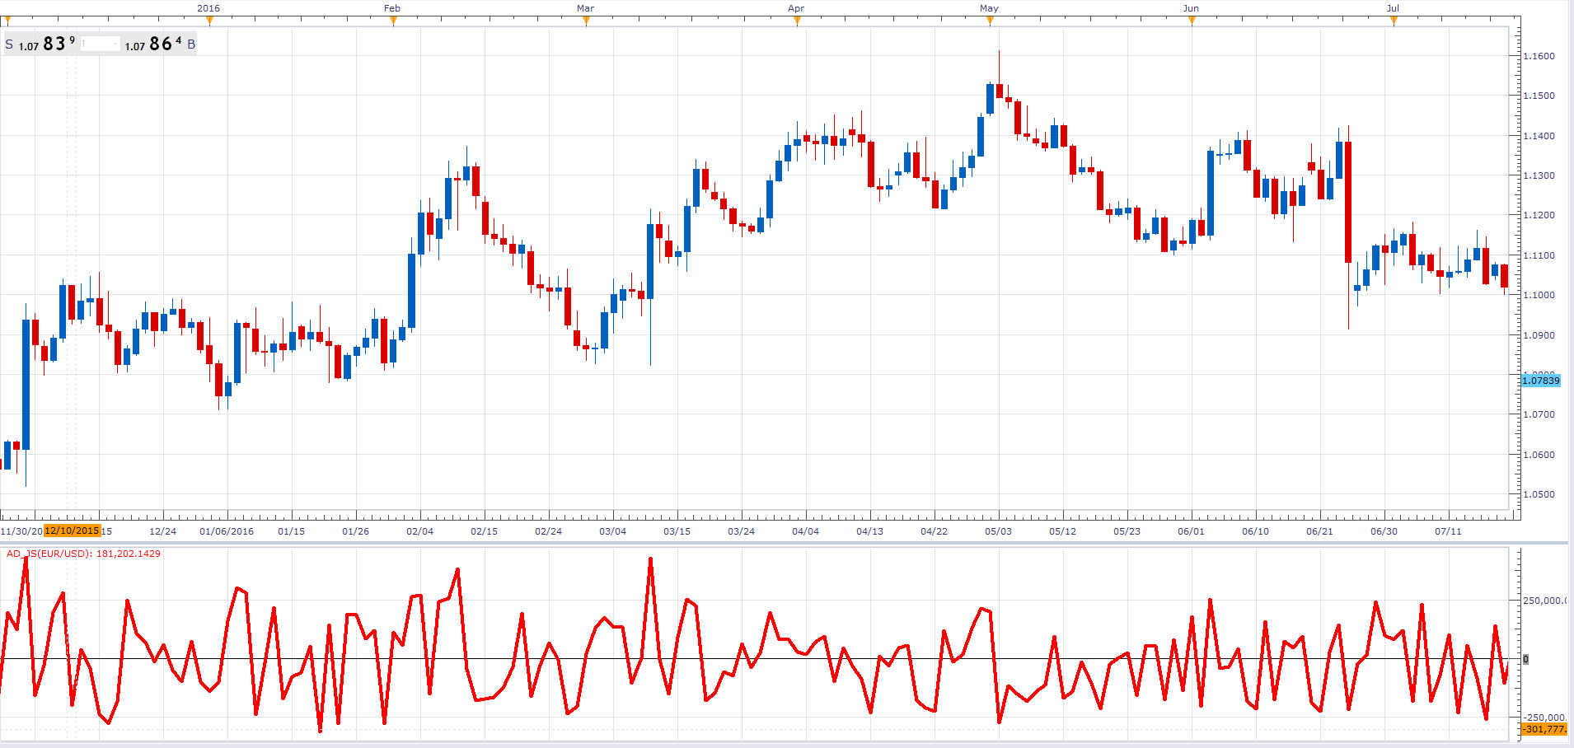Screen dimensions: 1574x748
Task: Click the Jul period marker triangle
Action: click(x=1394, y=21)
